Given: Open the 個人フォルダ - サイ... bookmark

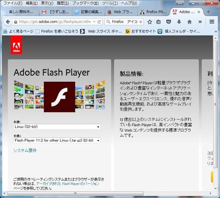Looking at the screenshot, I should 179,31.
